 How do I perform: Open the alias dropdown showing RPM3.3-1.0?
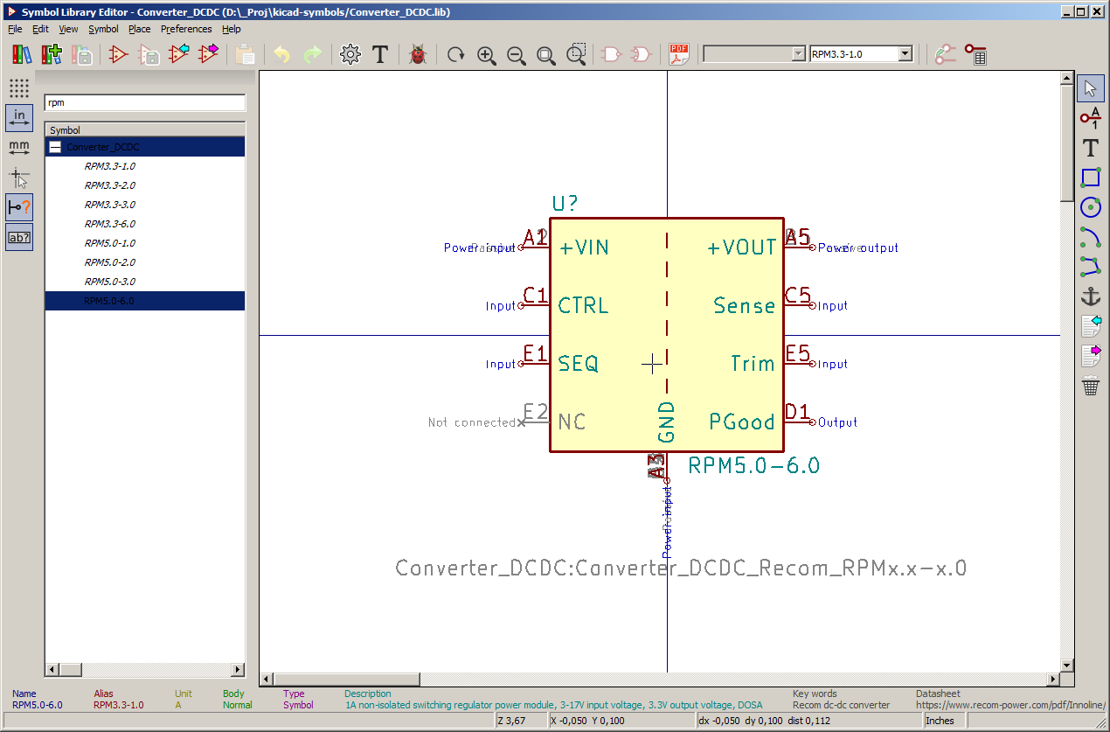905,54
